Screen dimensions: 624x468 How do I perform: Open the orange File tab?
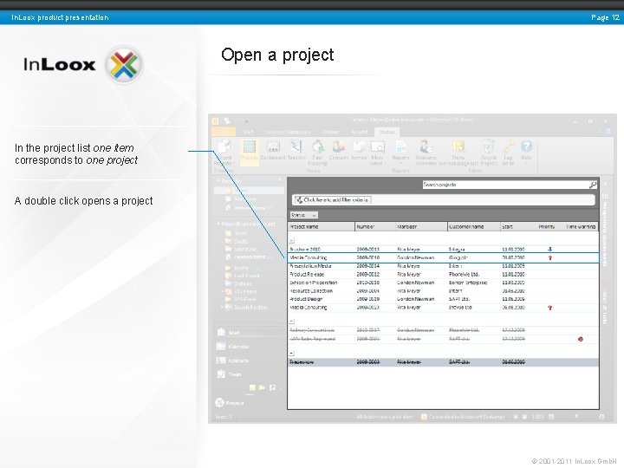223,132
